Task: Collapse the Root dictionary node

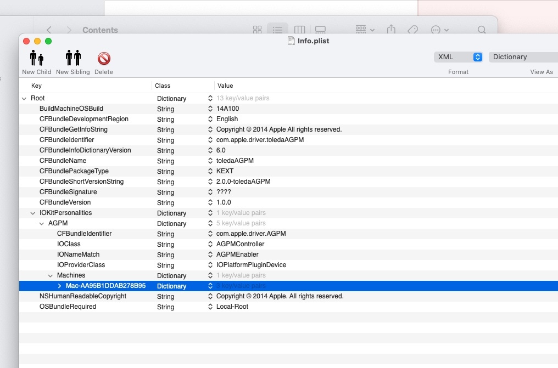Action: 24,99
